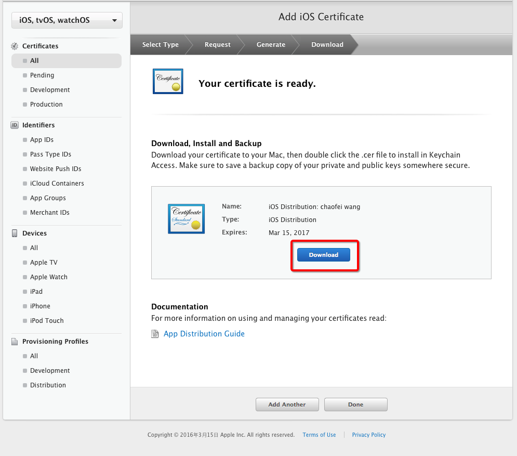Click the document icon beside App Distribution Guide

click(x=155, y=333)
